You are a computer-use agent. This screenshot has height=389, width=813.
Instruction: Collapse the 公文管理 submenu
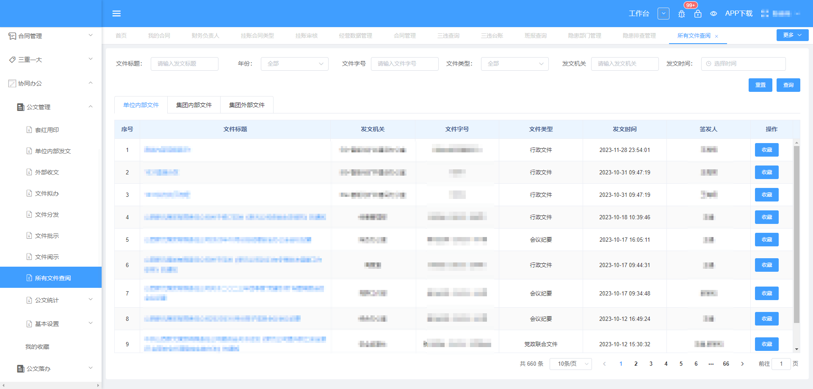51,107
